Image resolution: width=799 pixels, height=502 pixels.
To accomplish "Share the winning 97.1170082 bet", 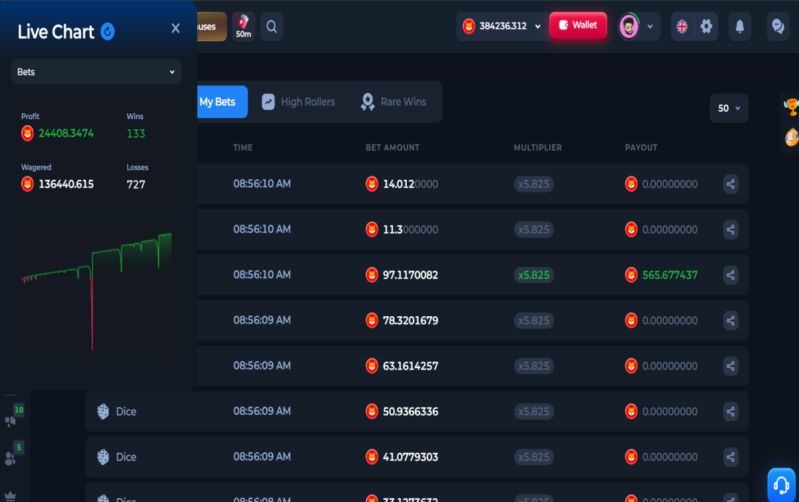I will pyautogui.click(x=731, y=275).
